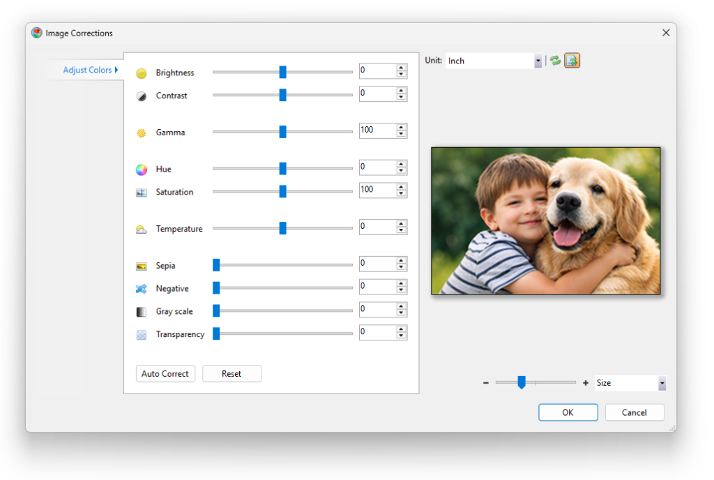Decrease Gamma with the down spinner arrow
Viewport: 714px width, 480px height.
(401, 134)
